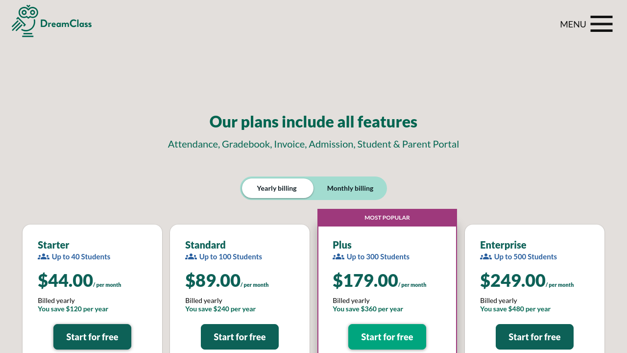Screen dimensions: 627x353
Task: Open the hamburger menu icon
Action: [601, 24]
